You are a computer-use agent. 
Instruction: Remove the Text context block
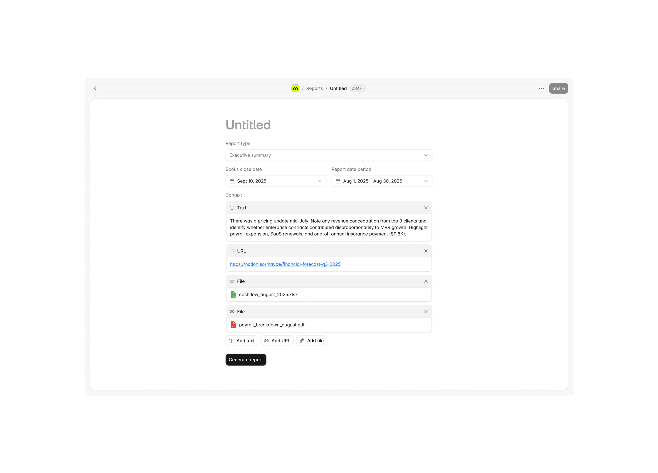426,208
